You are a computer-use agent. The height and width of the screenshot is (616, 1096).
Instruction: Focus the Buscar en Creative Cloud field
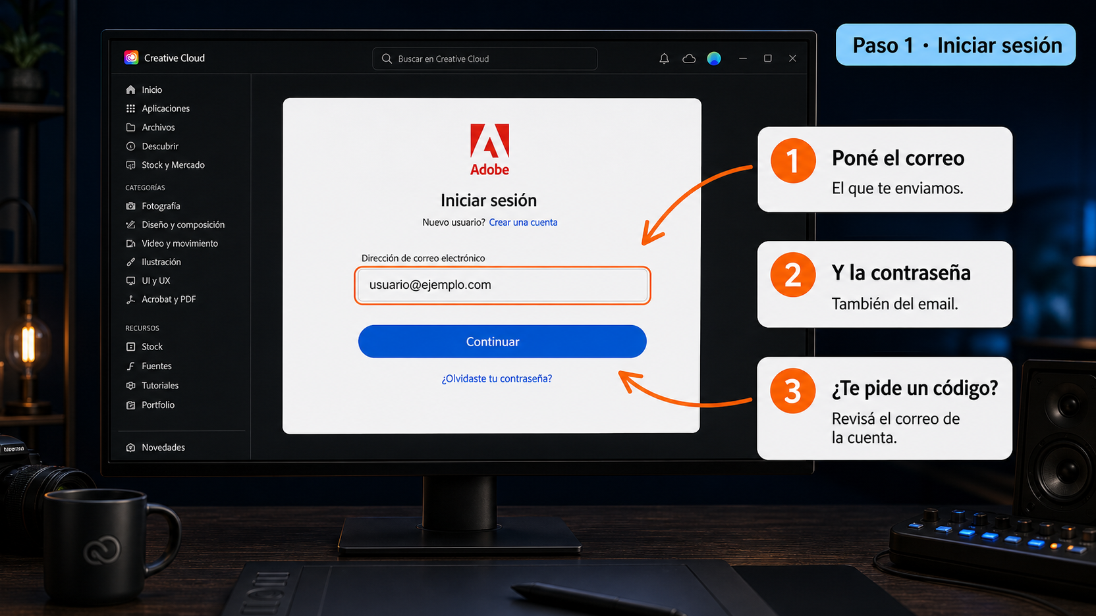point(485,59)
